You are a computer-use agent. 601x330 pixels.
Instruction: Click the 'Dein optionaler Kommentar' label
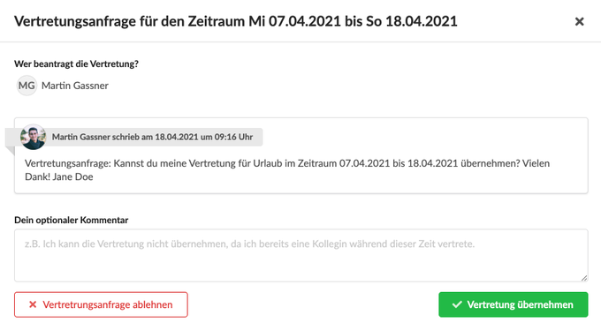[x=72, y=220]
